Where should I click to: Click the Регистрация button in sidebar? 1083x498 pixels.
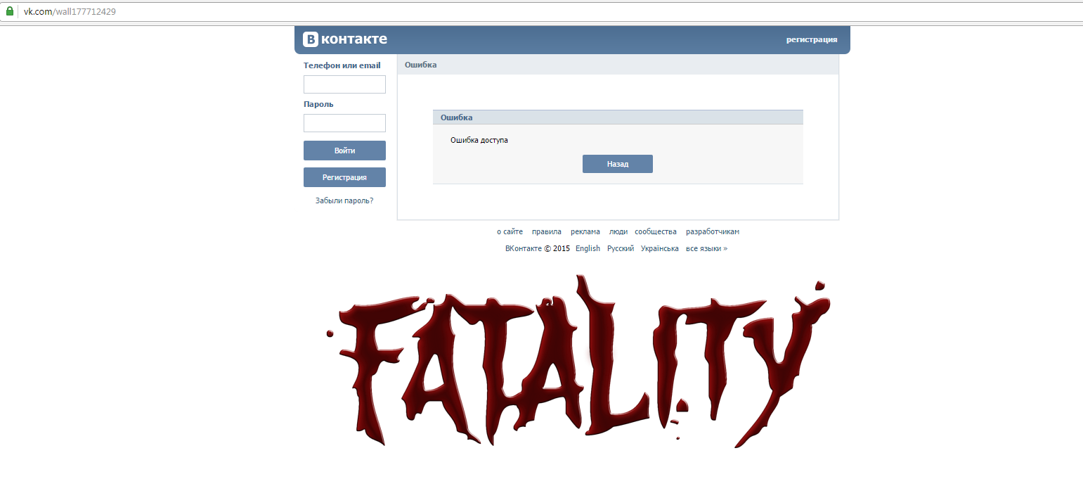click(344, 177)
